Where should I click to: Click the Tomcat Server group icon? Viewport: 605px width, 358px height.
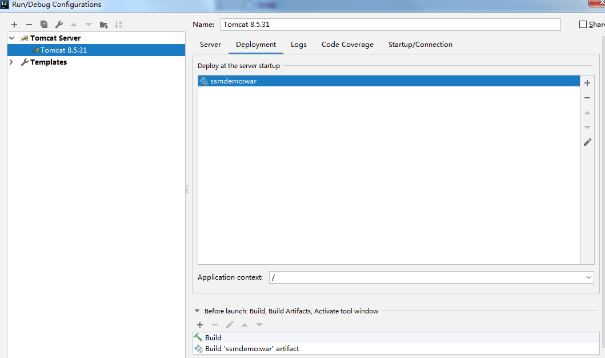point(25,38)
